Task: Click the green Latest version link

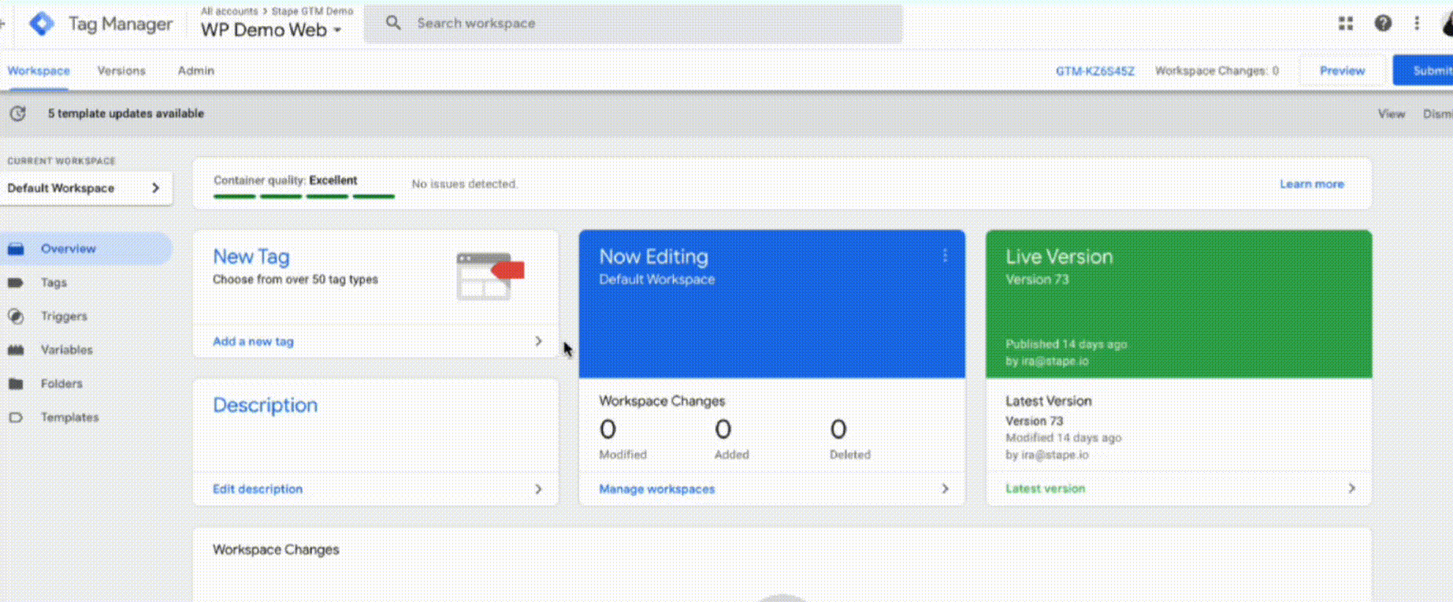Action: 1045,489
